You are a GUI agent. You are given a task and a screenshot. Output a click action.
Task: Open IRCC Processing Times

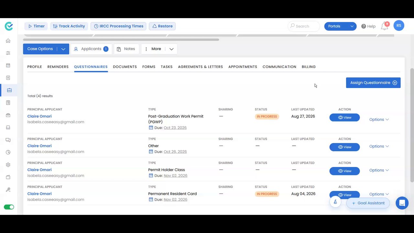tap(118, 26)
